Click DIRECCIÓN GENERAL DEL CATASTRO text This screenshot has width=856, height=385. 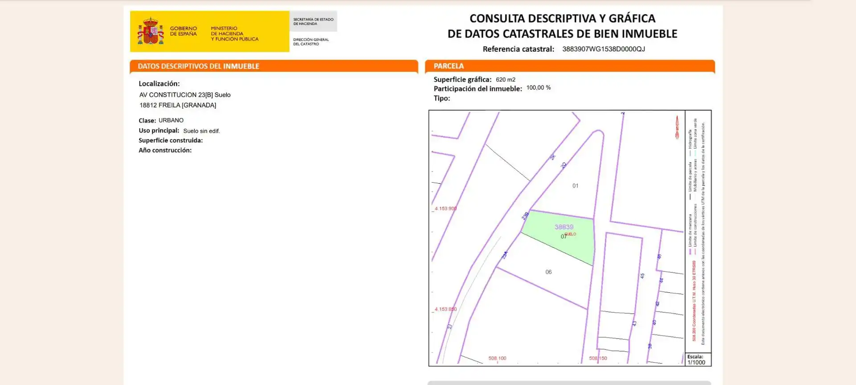[x=311, y=42]
